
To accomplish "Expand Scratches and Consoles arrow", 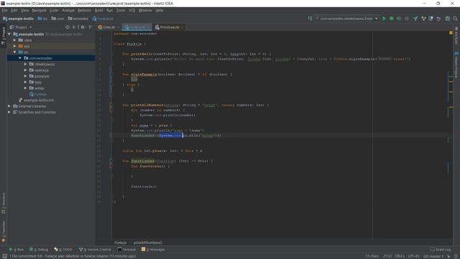I will (x=9, y=112).
